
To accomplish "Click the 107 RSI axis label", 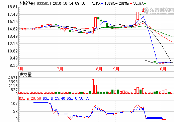I will tap(14, 104).
